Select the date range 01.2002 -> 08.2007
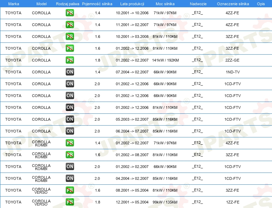 tap(132, 155)
